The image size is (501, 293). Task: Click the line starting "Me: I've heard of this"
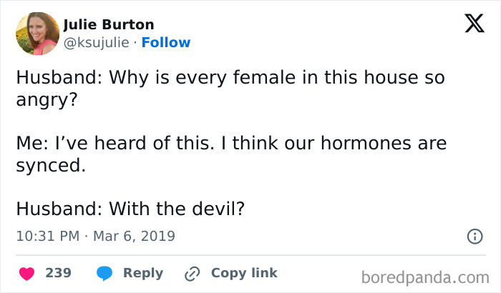click(230, 144)
